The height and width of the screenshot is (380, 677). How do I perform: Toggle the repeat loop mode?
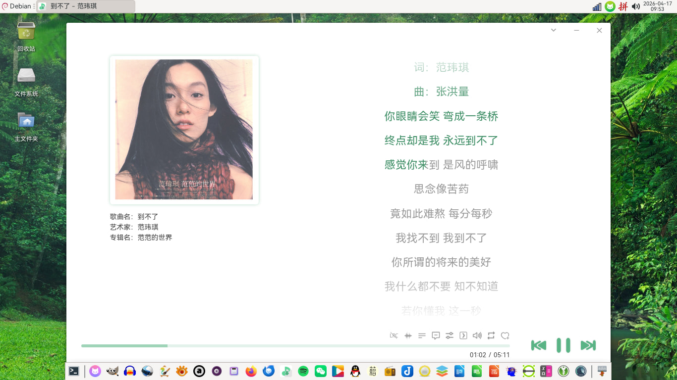(x=491, y=335)
